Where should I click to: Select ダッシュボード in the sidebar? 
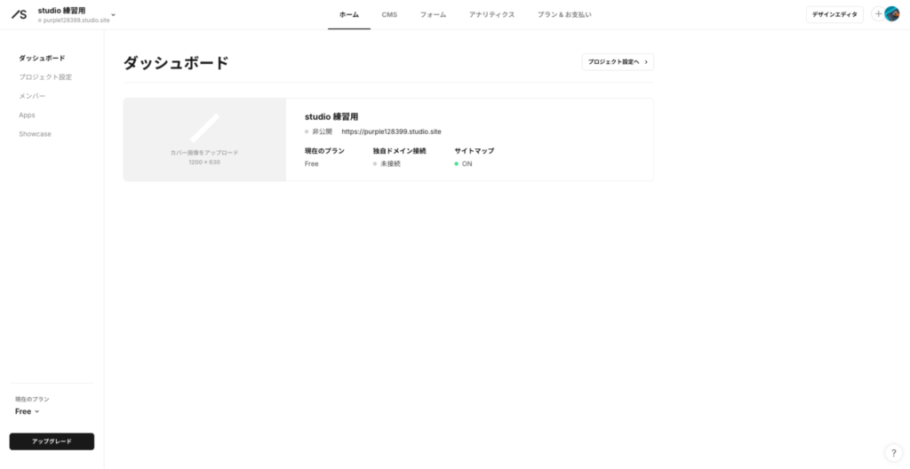click(x=42, y=58)
